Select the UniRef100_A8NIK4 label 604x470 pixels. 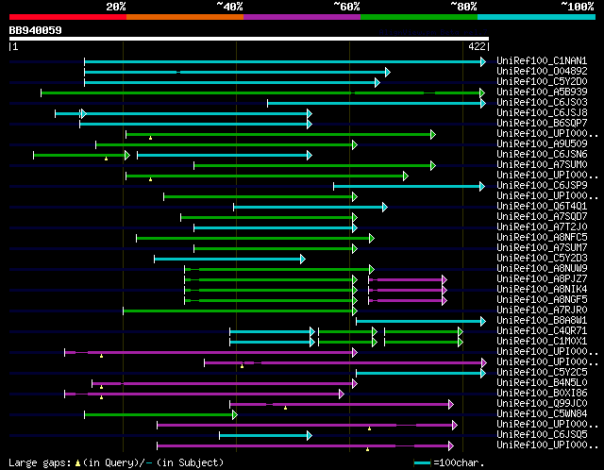(542, 290)
